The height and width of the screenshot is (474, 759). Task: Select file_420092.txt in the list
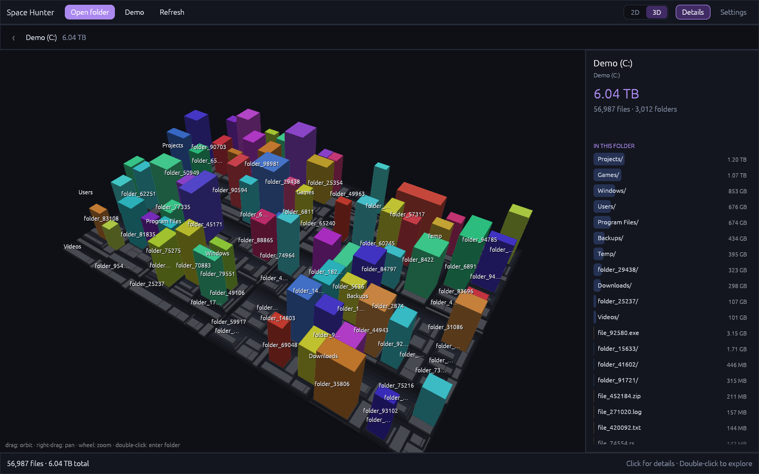[x=670, y=428]
